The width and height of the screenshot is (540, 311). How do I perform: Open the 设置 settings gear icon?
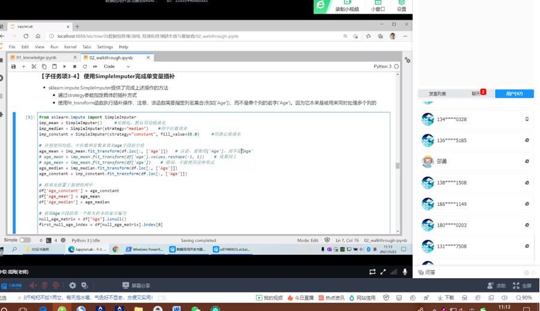[x=401, y=6]
